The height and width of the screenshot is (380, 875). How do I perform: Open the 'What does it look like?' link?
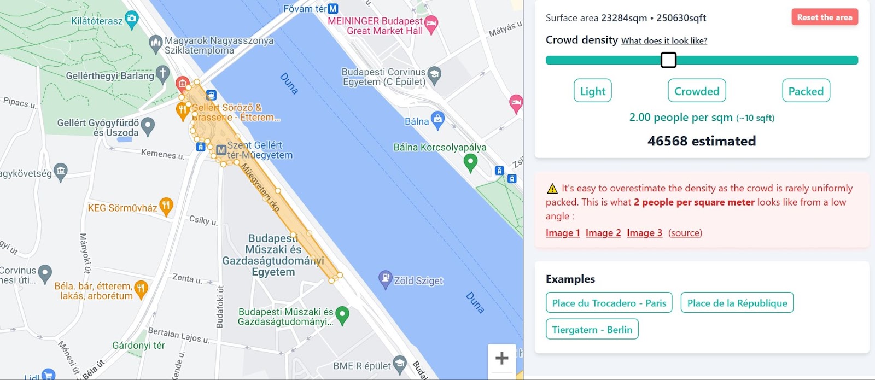click(664, 40)
